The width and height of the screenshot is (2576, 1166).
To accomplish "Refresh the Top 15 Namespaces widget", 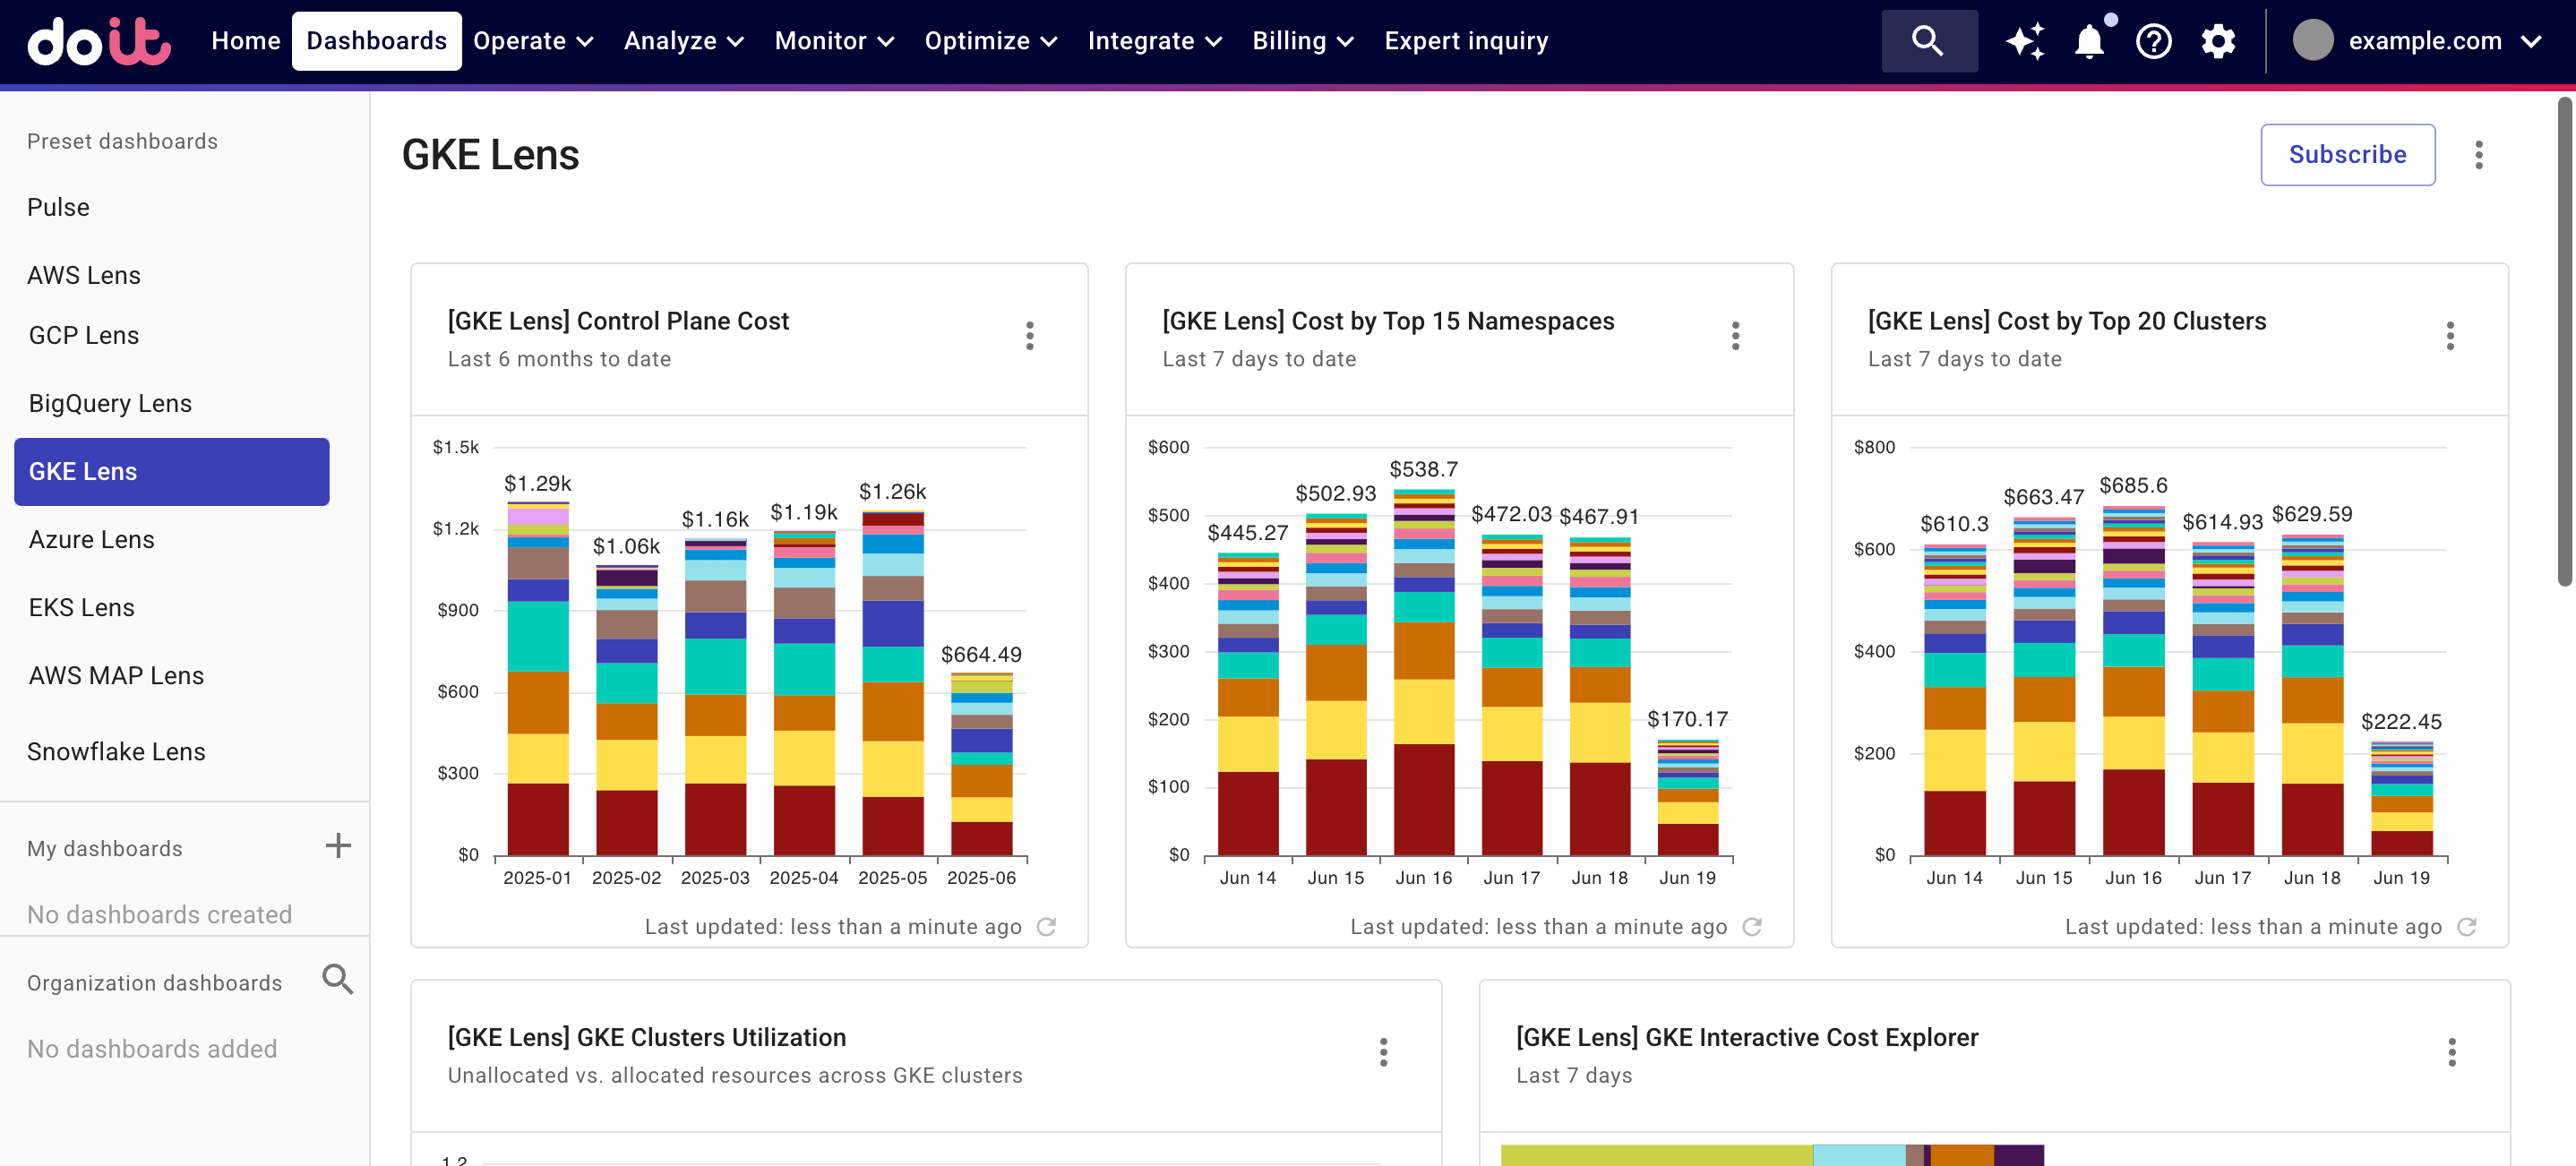I will 1752,927.
